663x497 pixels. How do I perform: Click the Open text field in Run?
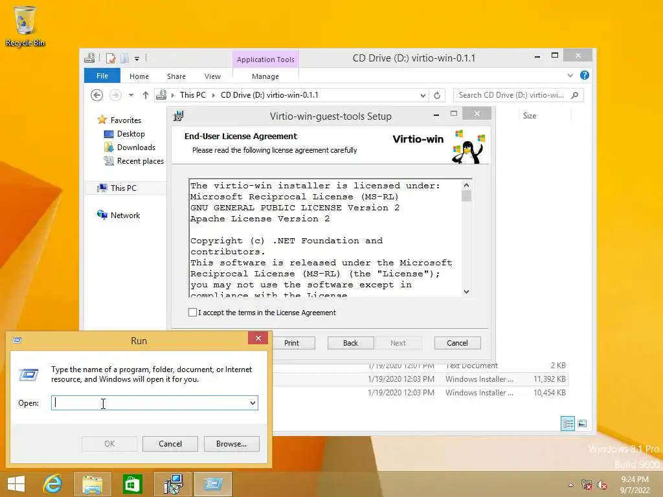click(150, 403)
